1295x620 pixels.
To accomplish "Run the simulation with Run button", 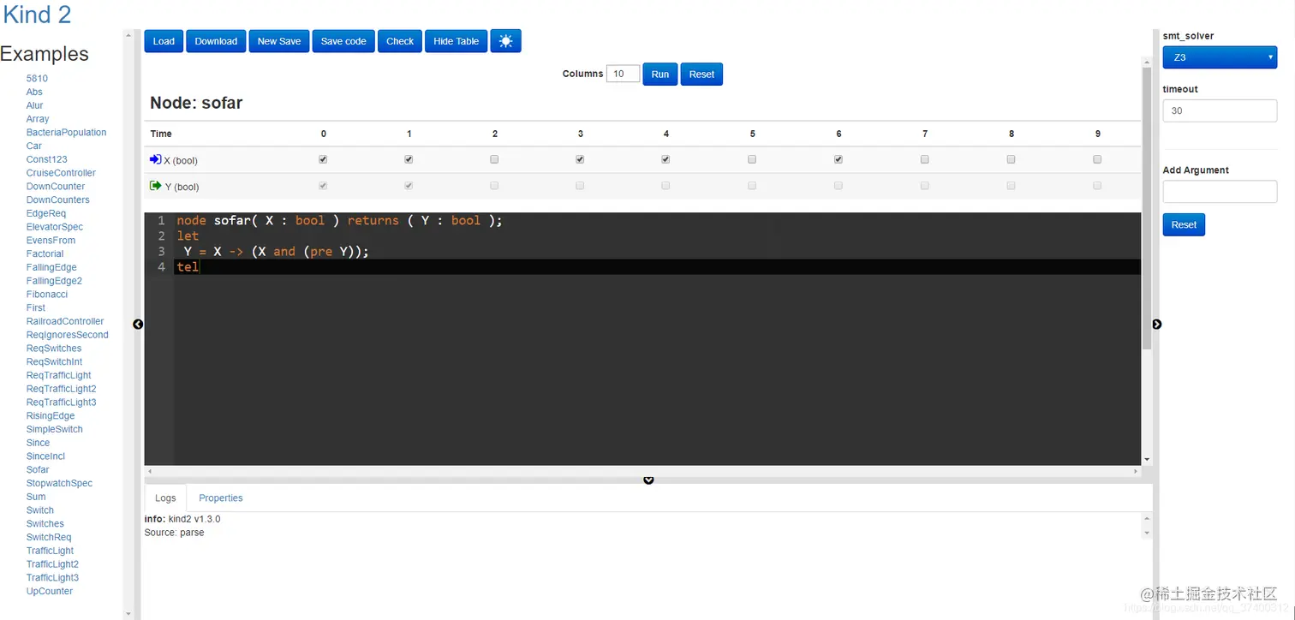I will point(659,75).
